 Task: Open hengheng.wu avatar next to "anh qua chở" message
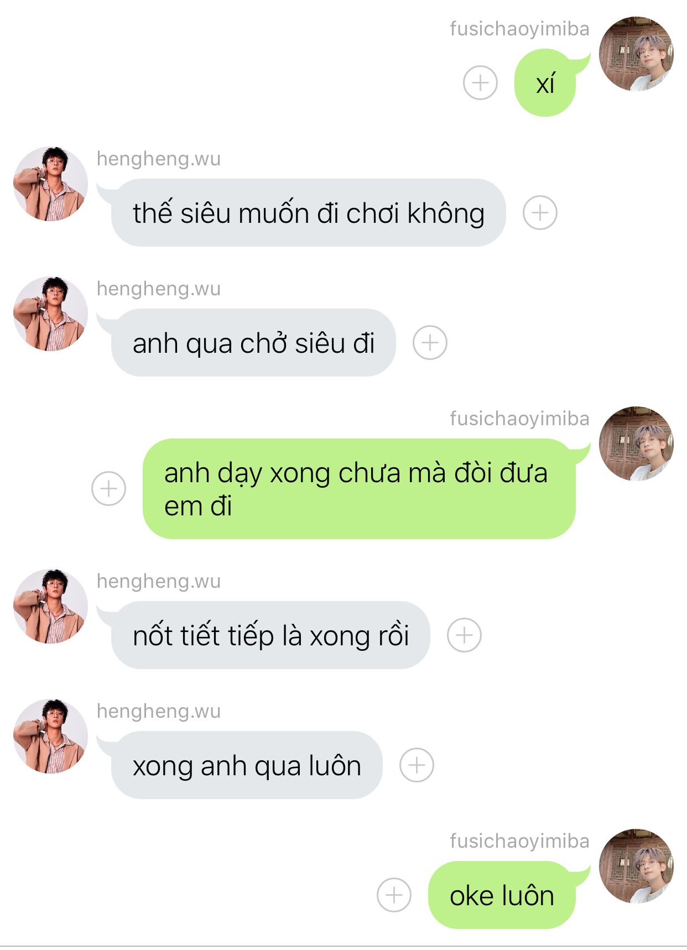[x=50, y=314]
